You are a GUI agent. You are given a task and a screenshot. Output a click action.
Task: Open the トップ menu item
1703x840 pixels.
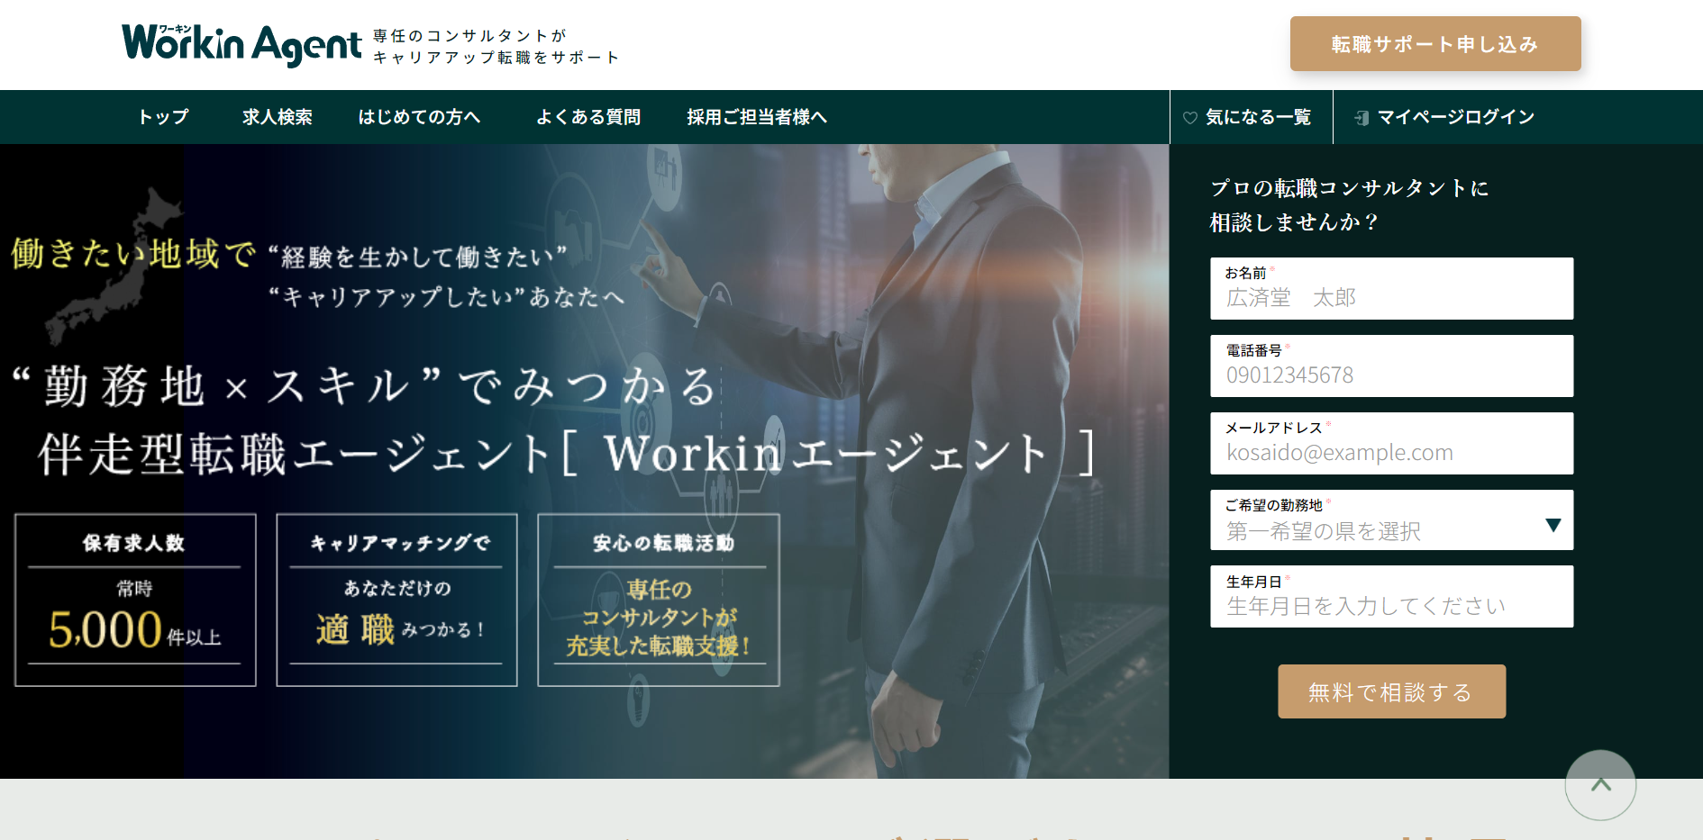[x=163, y=117]
